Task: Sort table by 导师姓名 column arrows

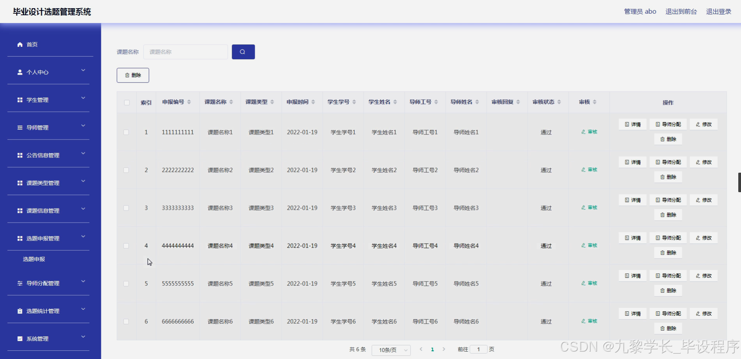Action: [x=477, y=102]
